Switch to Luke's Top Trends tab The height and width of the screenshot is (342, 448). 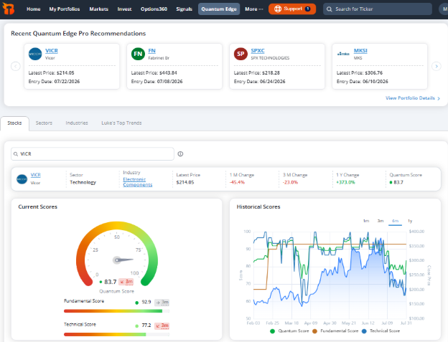(121, 123)
